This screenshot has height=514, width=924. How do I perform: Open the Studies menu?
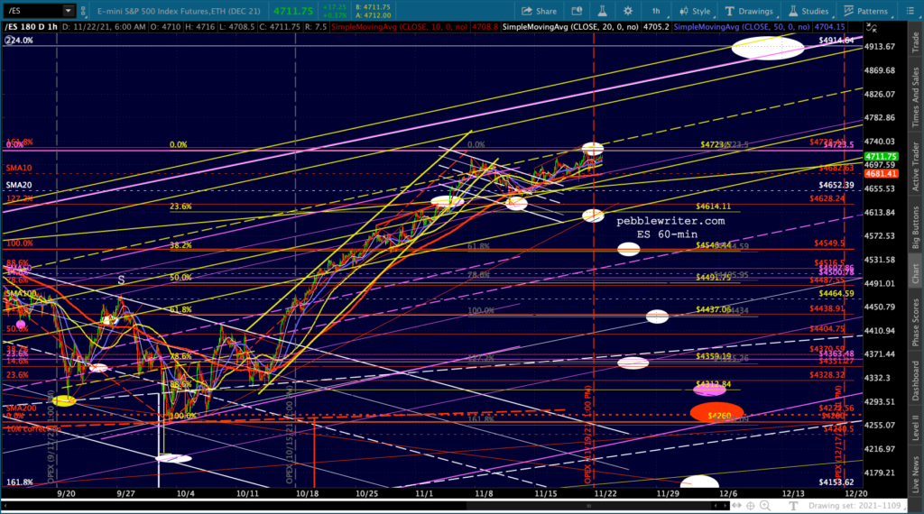(x=808, y=11)
